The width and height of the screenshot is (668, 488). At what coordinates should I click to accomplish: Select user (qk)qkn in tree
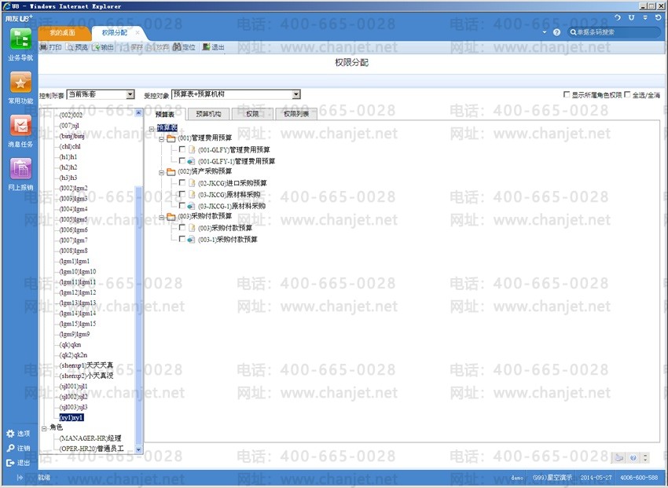[70, 344]
